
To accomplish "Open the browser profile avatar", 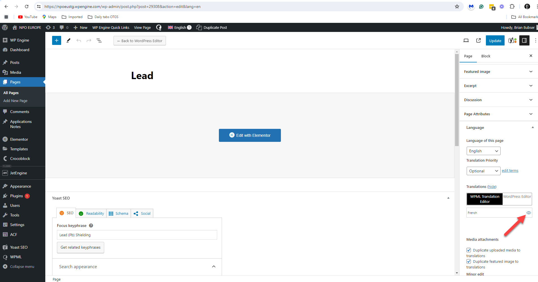I will [527, 6].
